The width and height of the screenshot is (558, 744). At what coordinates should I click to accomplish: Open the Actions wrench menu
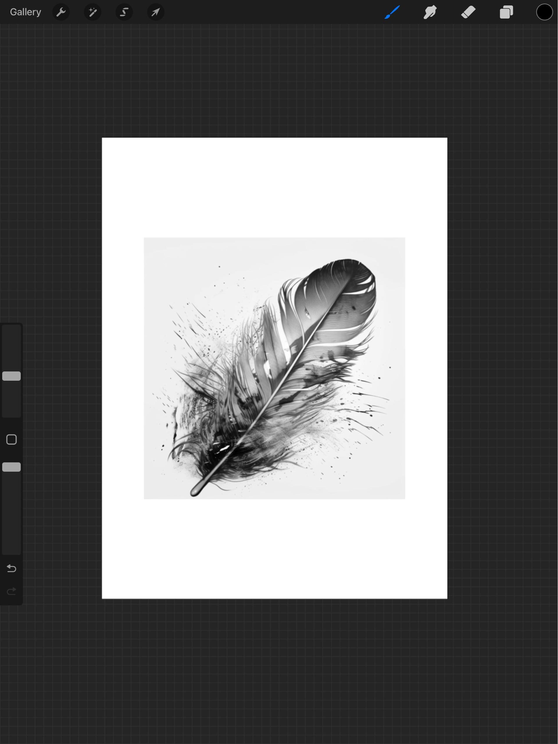pos(61,12)
